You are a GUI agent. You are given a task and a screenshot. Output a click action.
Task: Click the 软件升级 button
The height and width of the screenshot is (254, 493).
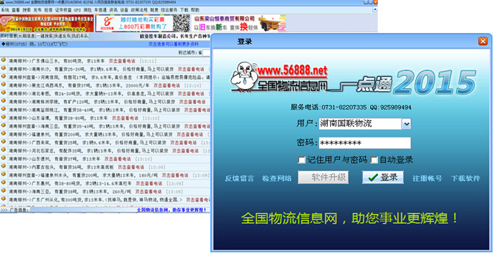pyautogui.click(x=323, y=178)
